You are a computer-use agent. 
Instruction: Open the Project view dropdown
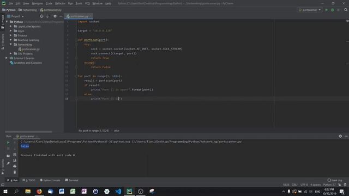(x=15, y=16)
